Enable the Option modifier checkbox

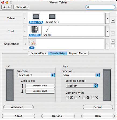coord(93,97)
